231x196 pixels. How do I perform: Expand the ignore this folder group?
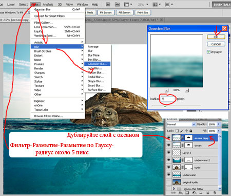[174, 188]
